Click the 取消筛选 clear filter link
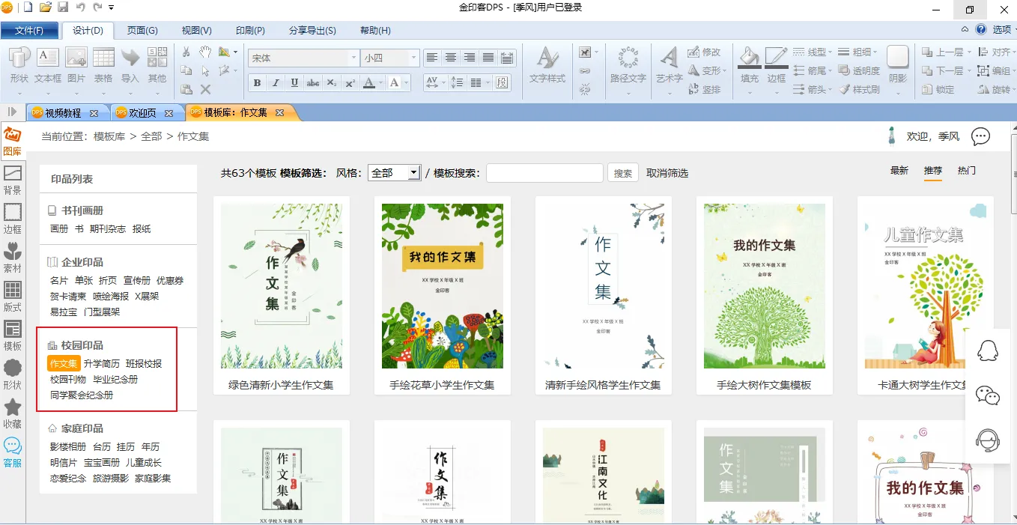 (x=667, y=173)
